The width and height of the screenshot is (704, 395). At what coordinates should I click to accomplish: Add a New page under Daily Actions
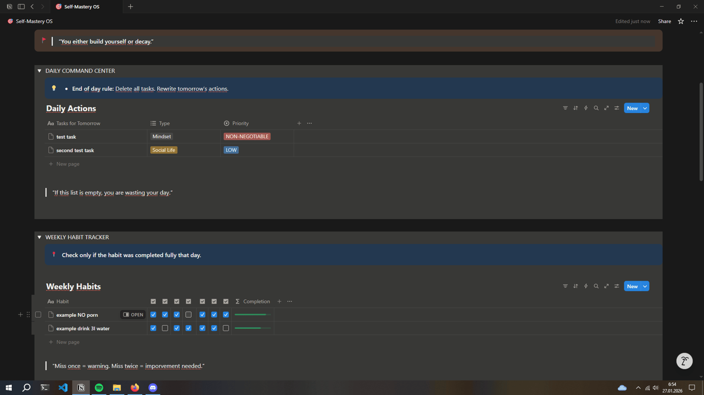click(64, 164)
